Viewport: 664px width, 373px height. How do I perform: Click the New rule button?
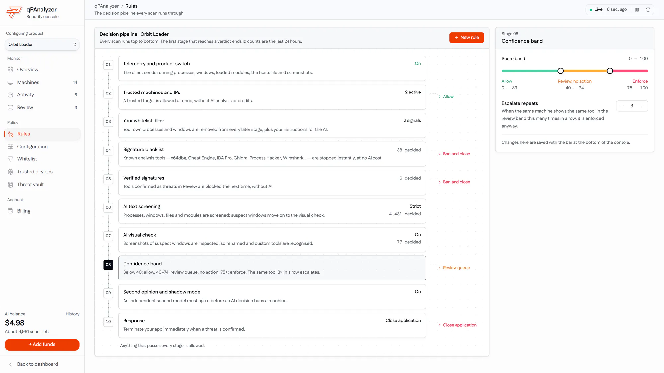coord(466,38)
